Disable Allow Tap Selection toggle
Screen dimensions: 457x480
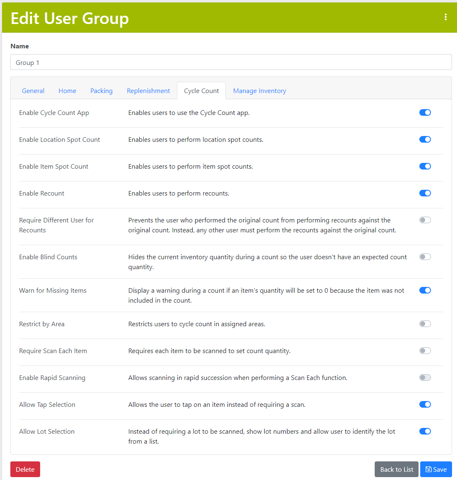(425, 404)
